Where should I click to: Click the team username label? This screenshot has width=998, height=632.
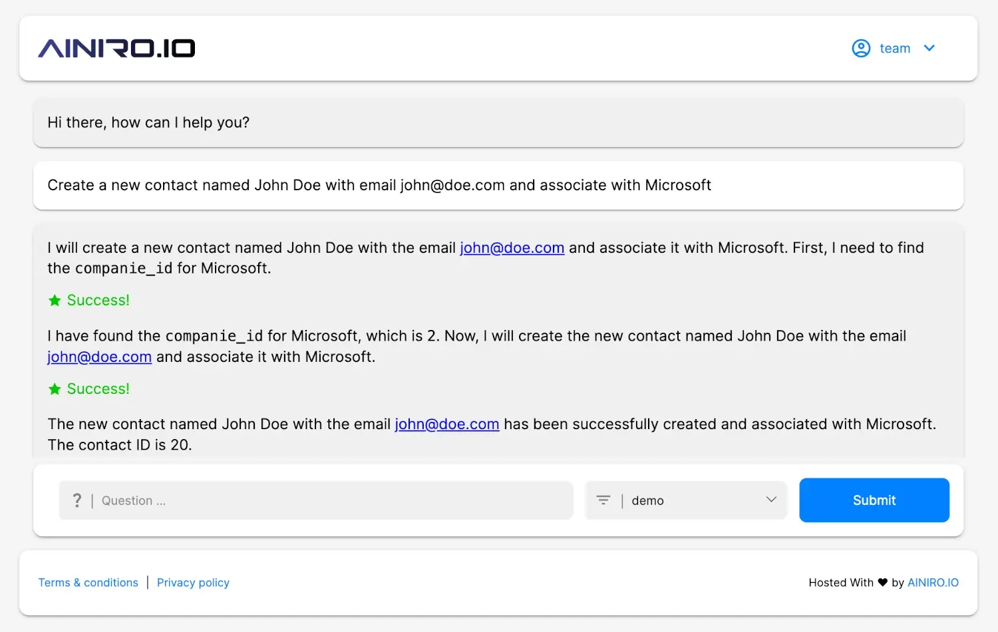(x=895, y=48)
